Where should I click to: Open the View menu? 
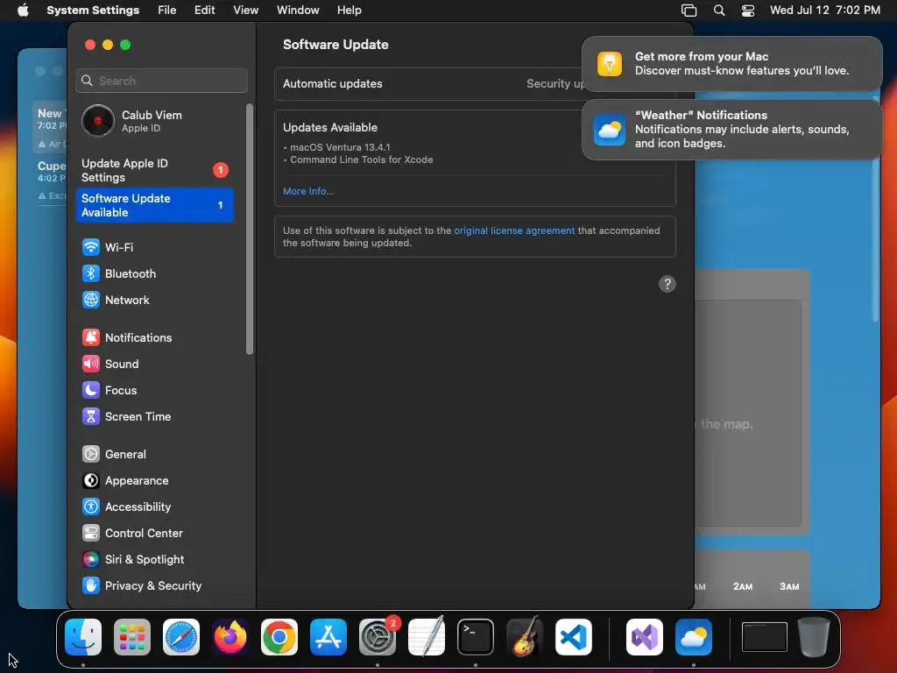pos(245,11)
